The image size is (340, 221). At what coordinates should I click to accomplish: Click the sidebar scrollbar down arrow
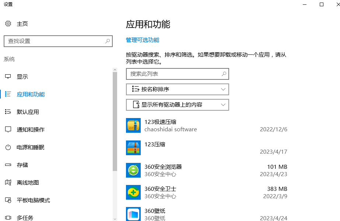coord(115,219)
